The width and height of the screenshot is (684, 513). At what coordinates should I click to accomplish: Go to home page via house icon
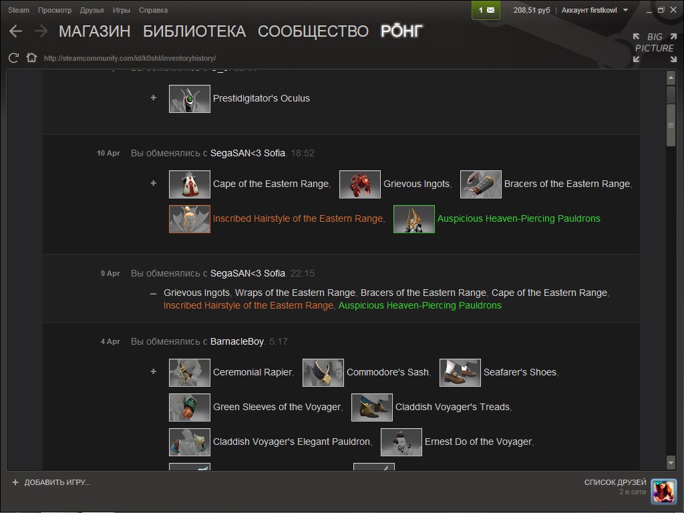tap(31, 57)
